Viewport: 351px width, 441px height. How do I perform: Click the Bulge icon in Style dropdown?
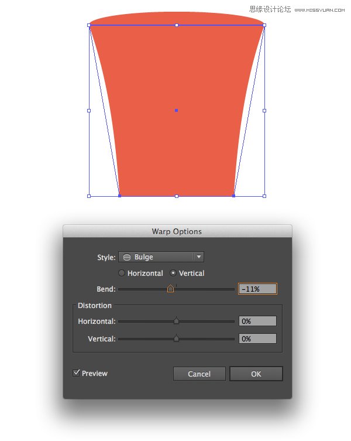(127, 257)
